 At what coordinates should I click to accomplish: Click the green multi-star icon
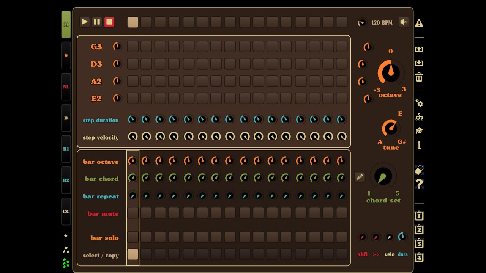point(66,263)
